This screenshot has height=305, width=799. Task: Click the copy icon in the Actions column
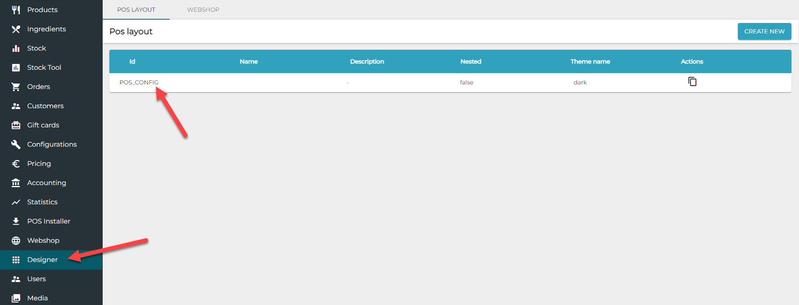pos(692,81)
